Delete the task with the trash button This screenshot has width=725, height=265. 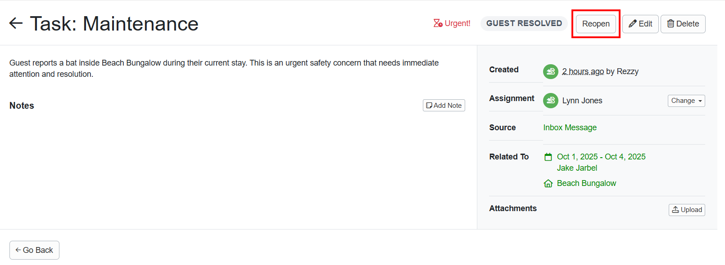pyautogui.click(x=683, y=24)
